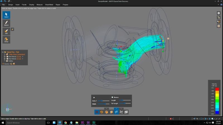Click the Undo arrow in title bar
The height and width of the screenshot is (125, 223).
[x=5, y=1]
